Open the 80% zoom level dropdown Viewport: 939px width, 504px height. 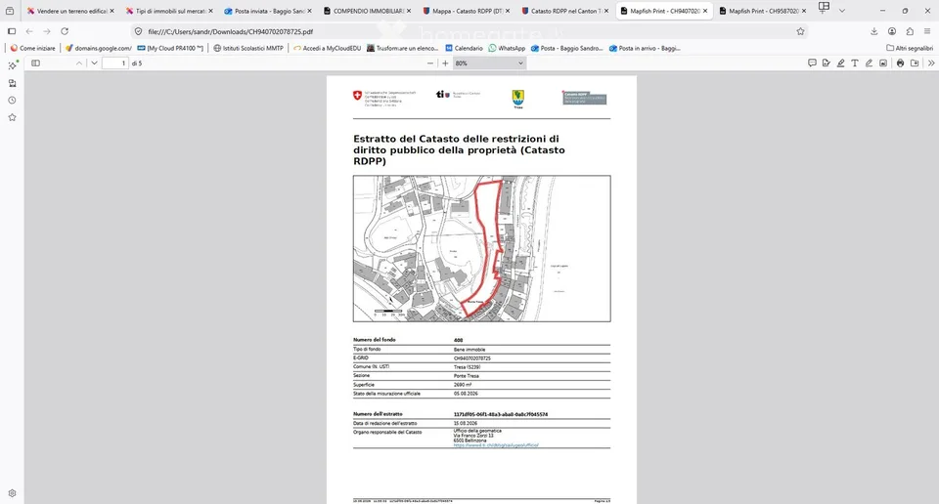tap(489, 63)
